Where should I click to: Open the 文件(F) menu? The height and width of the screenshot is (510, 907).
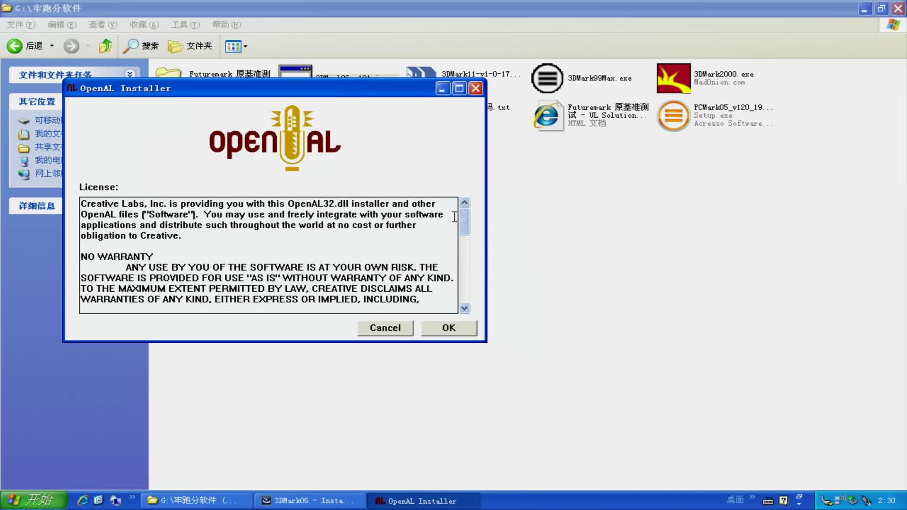tap(21, 25)
